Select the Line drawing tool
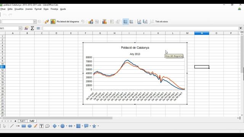Viewport: 244px width, 137px height. click(x=12, y=126)
